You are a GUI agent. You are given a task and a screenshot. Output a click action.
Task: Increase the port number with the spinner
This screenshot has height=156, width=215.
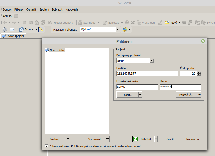pyautogui.click(x=199, y=72)
